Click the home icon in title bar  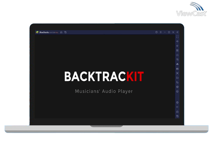click(61, 32)
